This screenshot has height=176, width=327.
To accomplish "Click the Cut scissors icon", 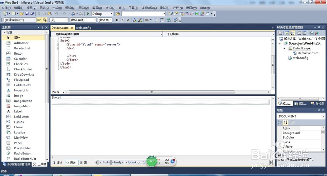I will (x=39, y=14).
